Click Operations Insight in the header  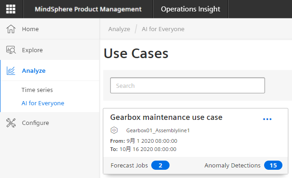click(x=191, y=9)
